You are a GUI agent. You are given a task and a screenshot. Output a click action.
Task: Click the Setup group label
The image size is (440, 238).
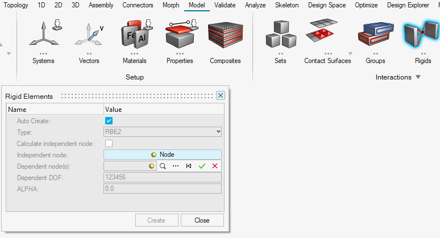(135, 77)
